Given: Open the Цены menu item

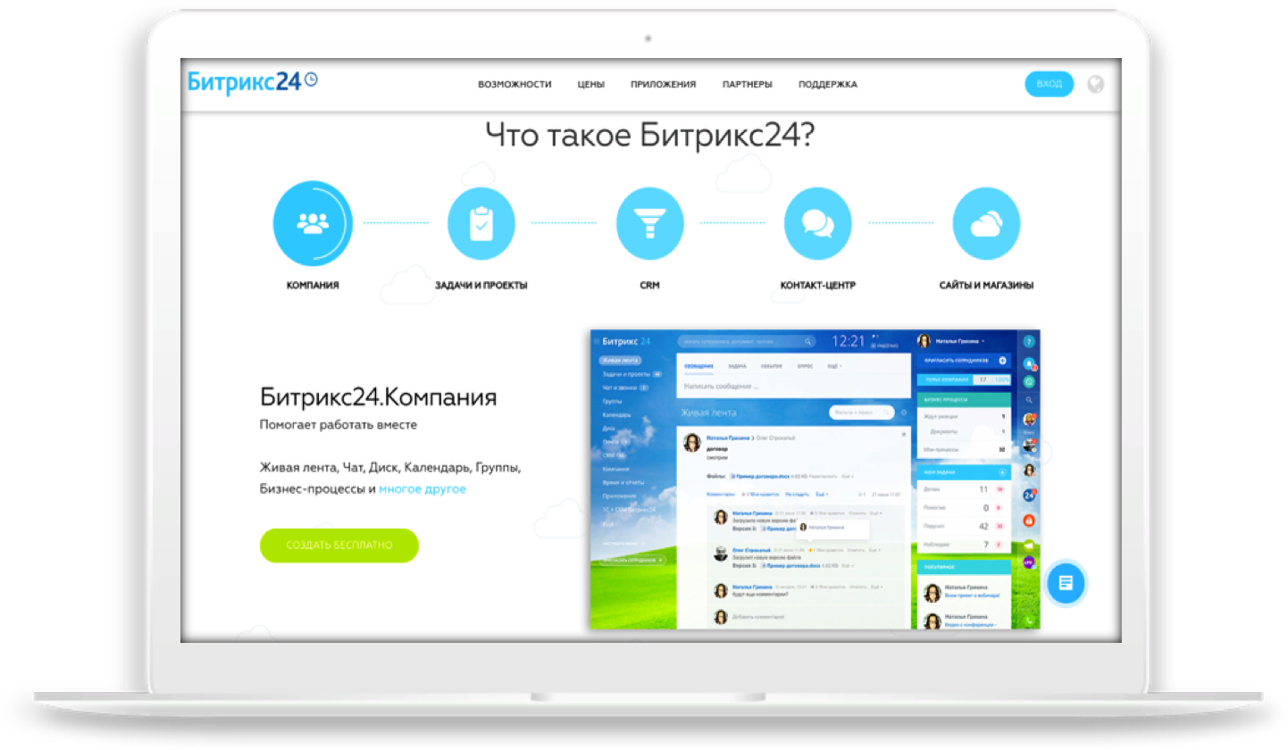Looking at the screenshot, I should tap(591, 85).
